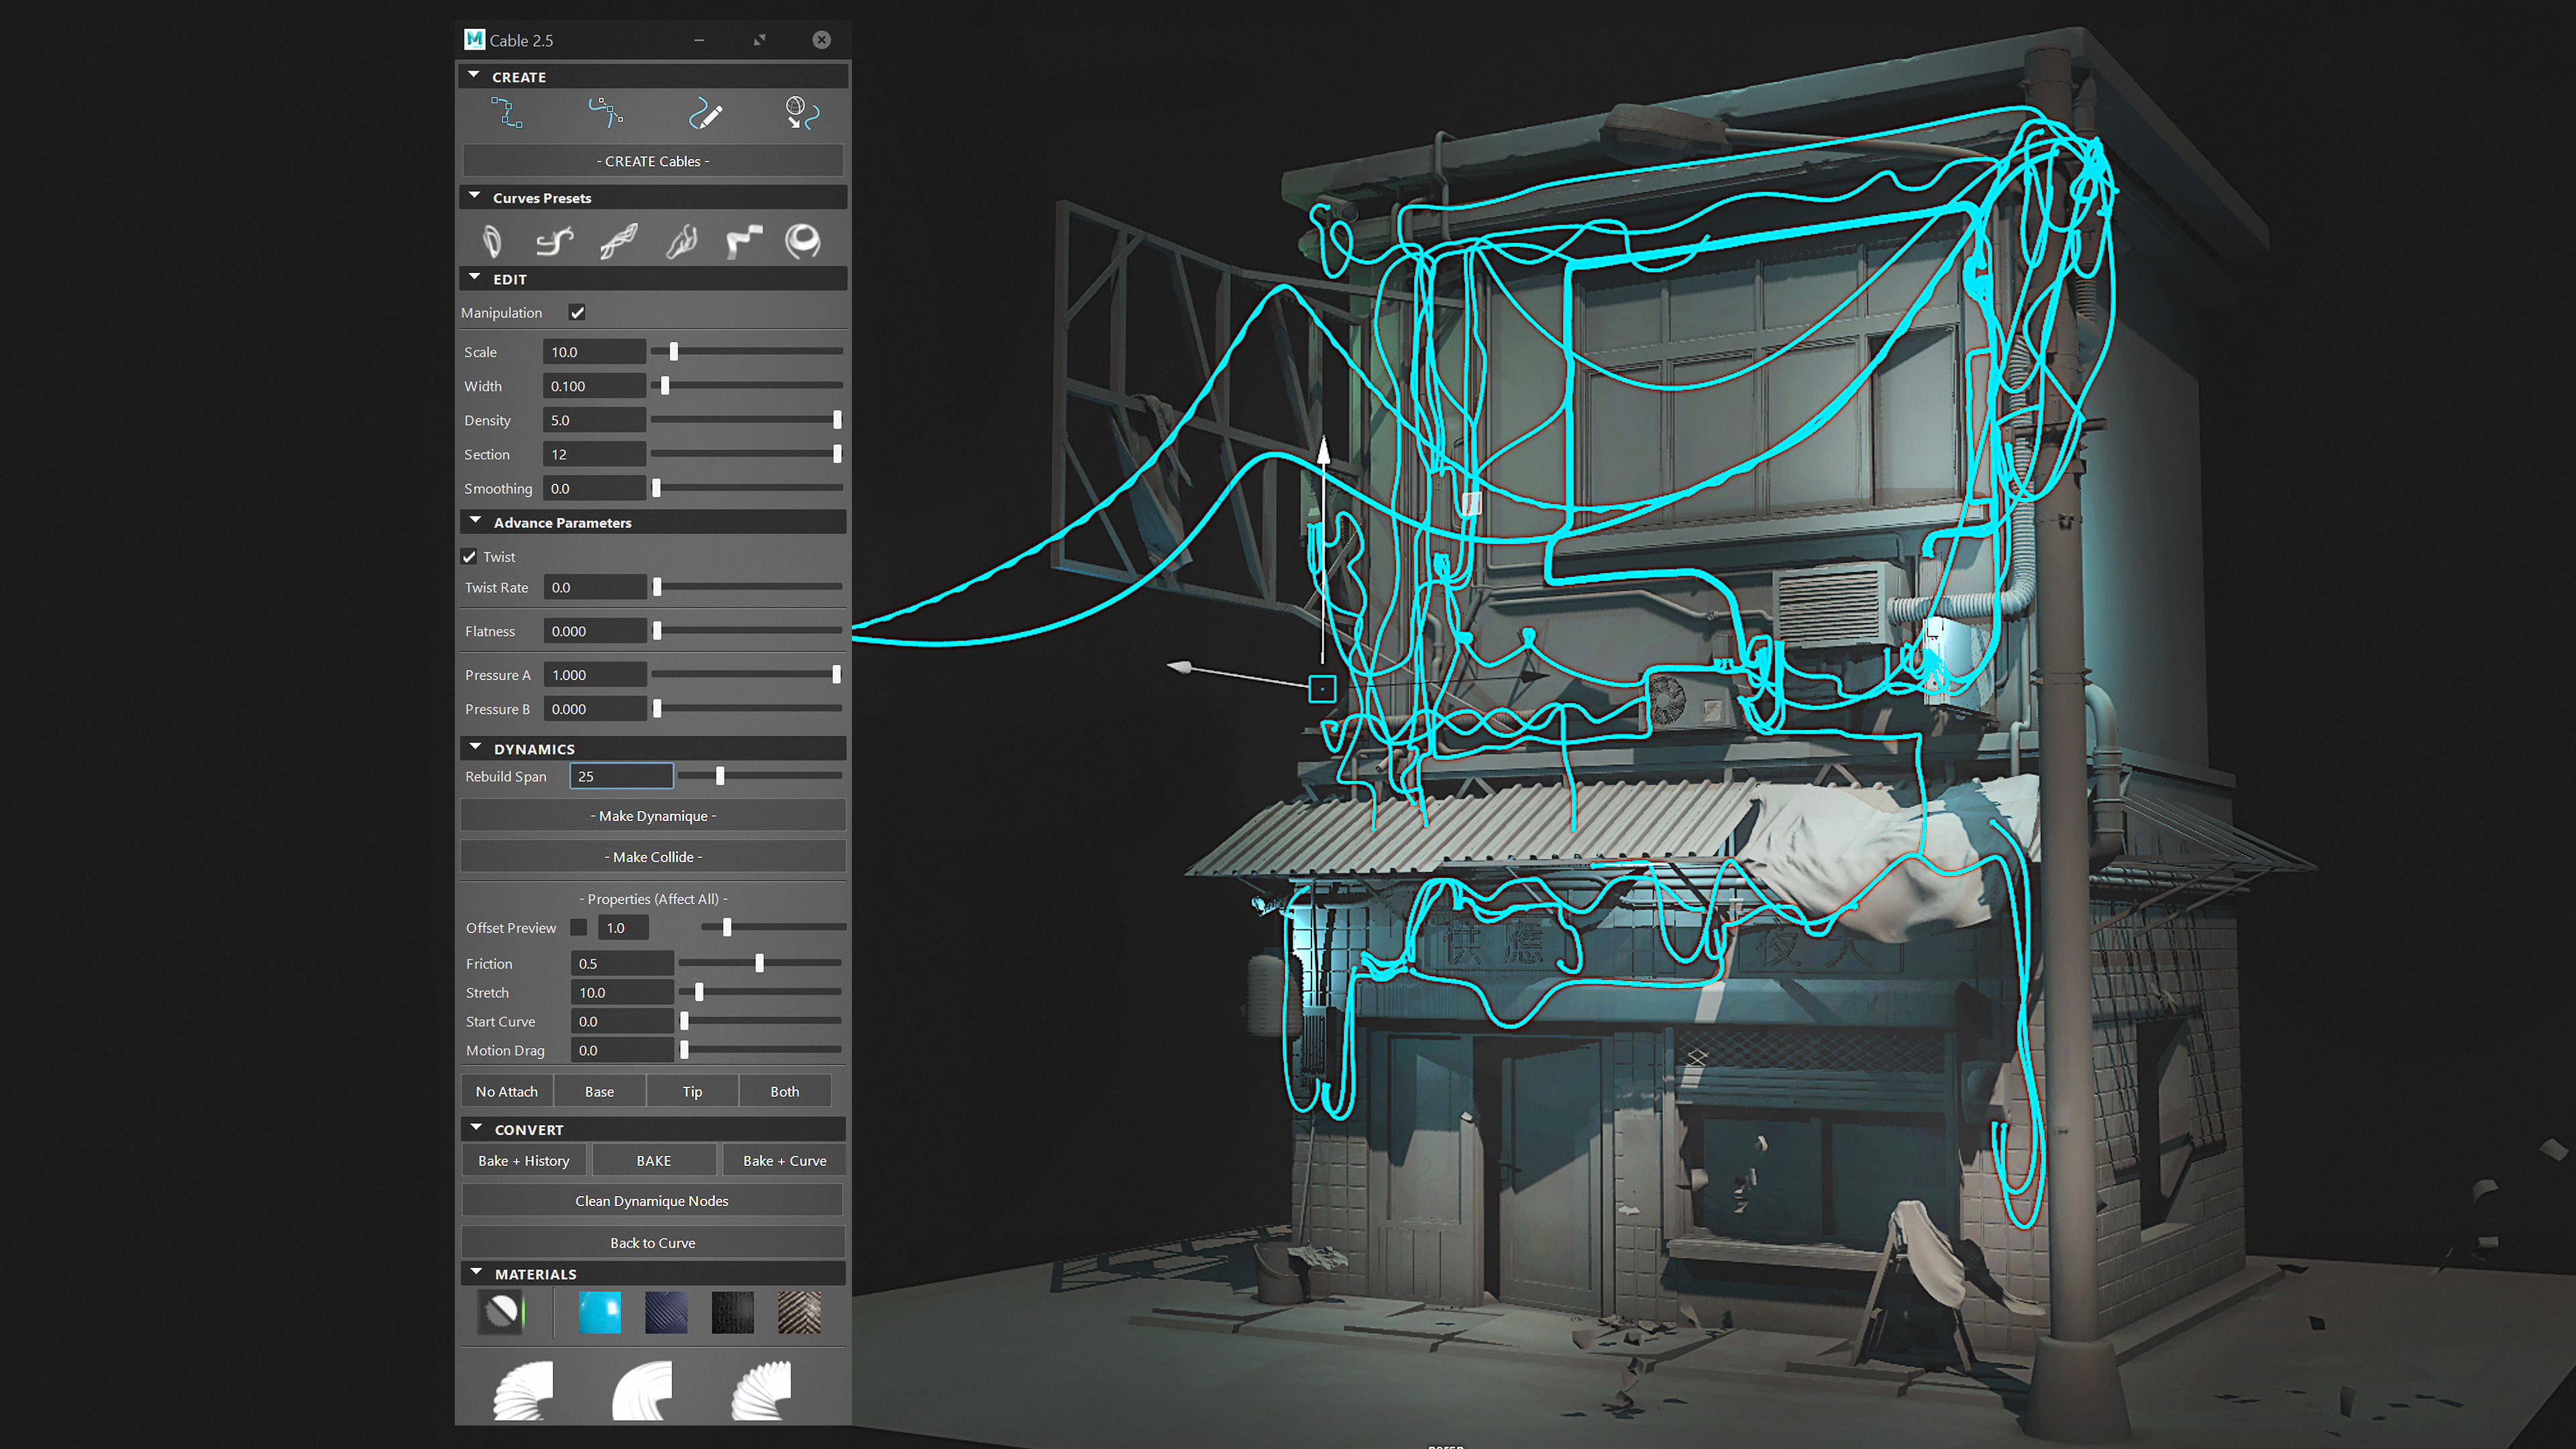Apply the cyan blue material swatch

599,1312
